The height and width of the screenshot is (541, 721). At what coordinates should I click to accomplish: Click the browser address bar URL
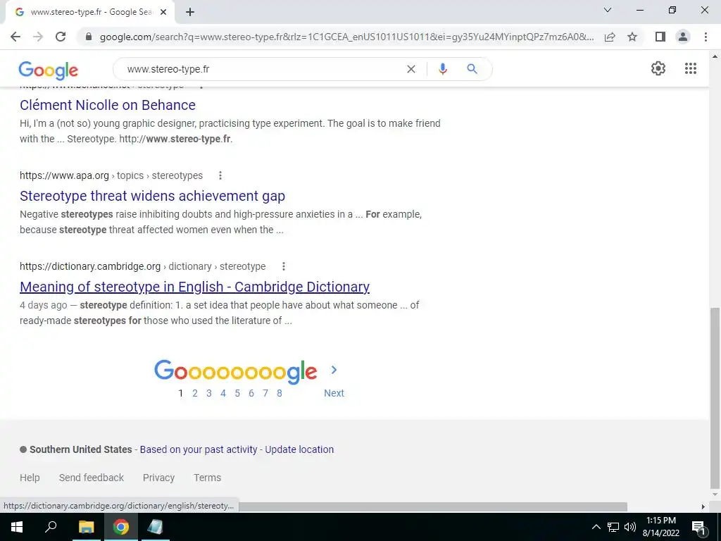pos(346,37)
